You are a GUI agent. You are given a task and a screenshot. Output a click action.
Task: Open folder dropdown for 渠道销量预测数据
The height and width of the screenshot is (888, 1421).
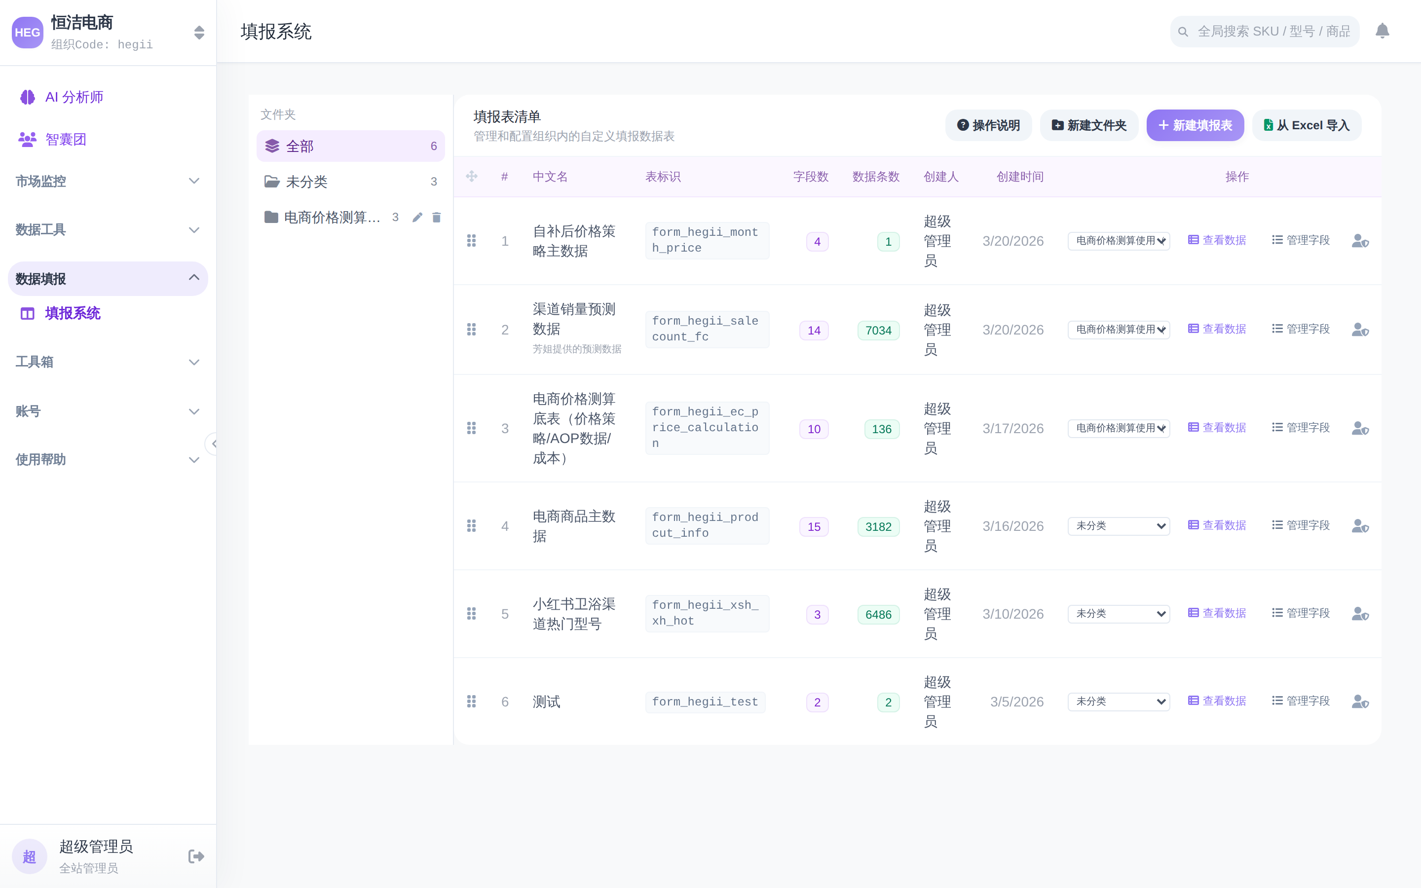[x=1119, y=330]
